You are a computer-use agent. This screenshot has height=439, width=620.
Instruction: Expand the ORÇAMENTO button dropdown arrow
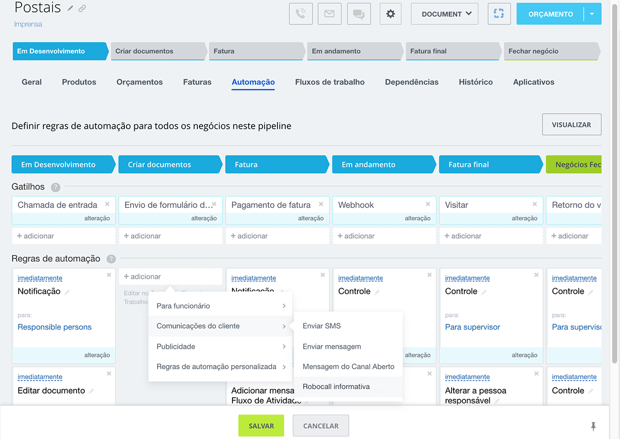pyautogui.click(x=592, y=14)
